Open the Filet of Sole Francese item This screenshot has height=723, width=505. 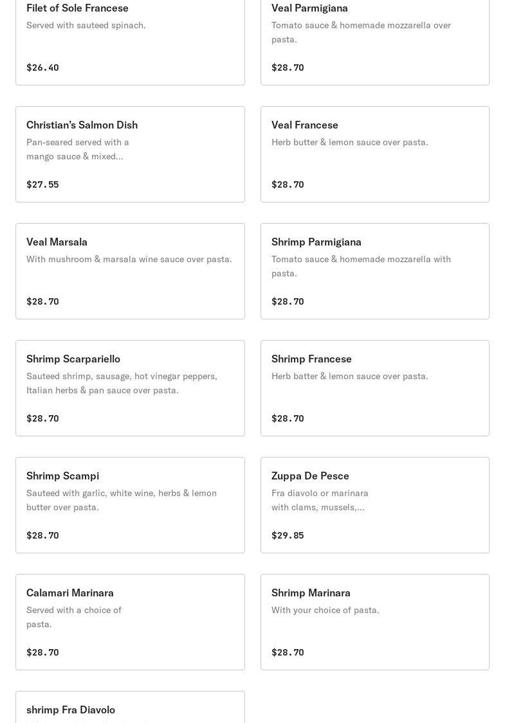pos(77,8)
